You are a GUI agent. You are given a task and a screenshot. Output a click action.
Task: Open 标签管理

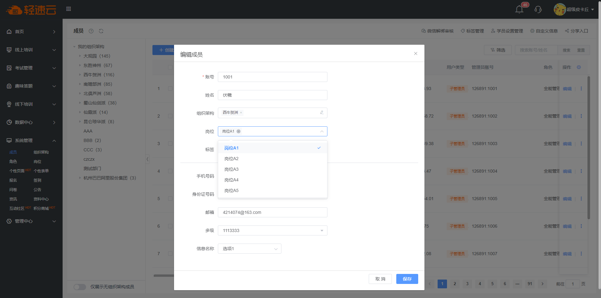coord(472,31)
